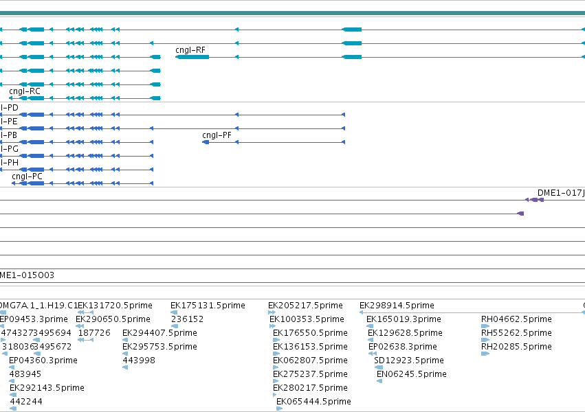The width and height of the screenshot is (585, 412).
Task: Click feature label 236152
Action: 187,319
